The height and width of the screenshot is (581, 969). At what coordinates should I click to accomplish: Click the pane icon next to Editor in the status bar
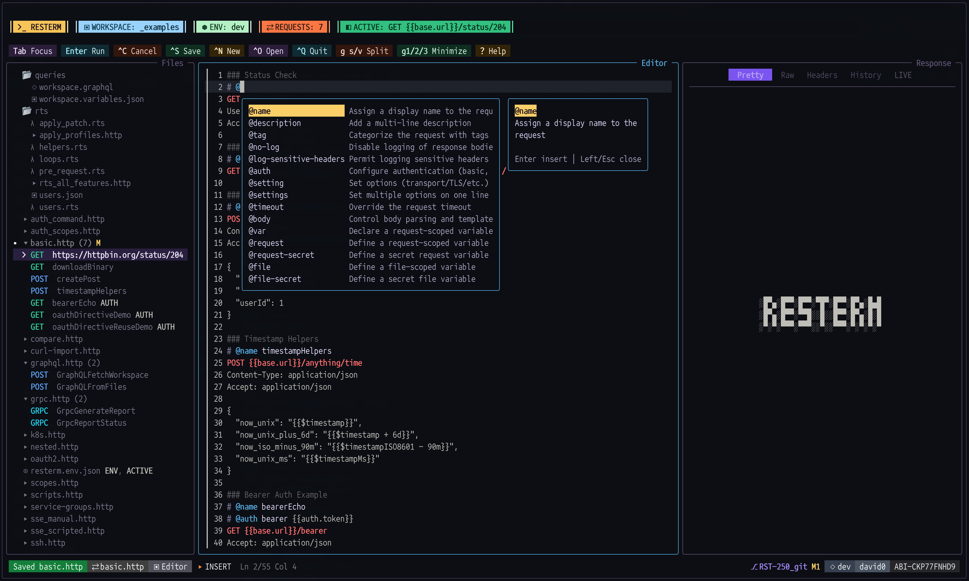156,567
